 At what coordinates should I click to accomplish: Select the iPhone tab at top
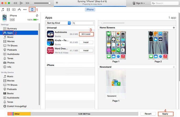[x=90, y=10]
